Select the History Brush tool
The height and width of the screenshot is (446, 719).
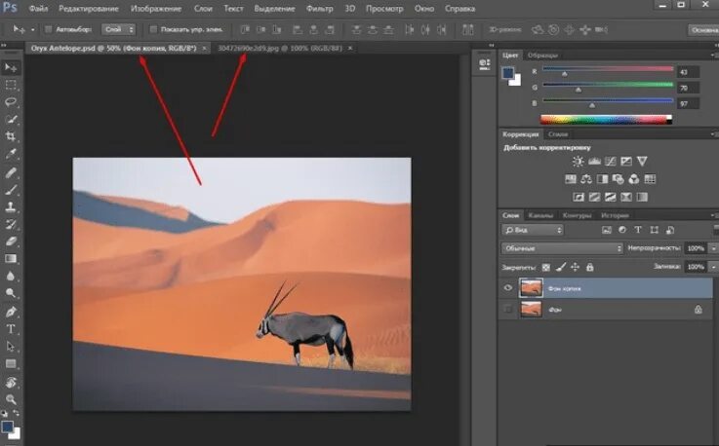(11, 224)
